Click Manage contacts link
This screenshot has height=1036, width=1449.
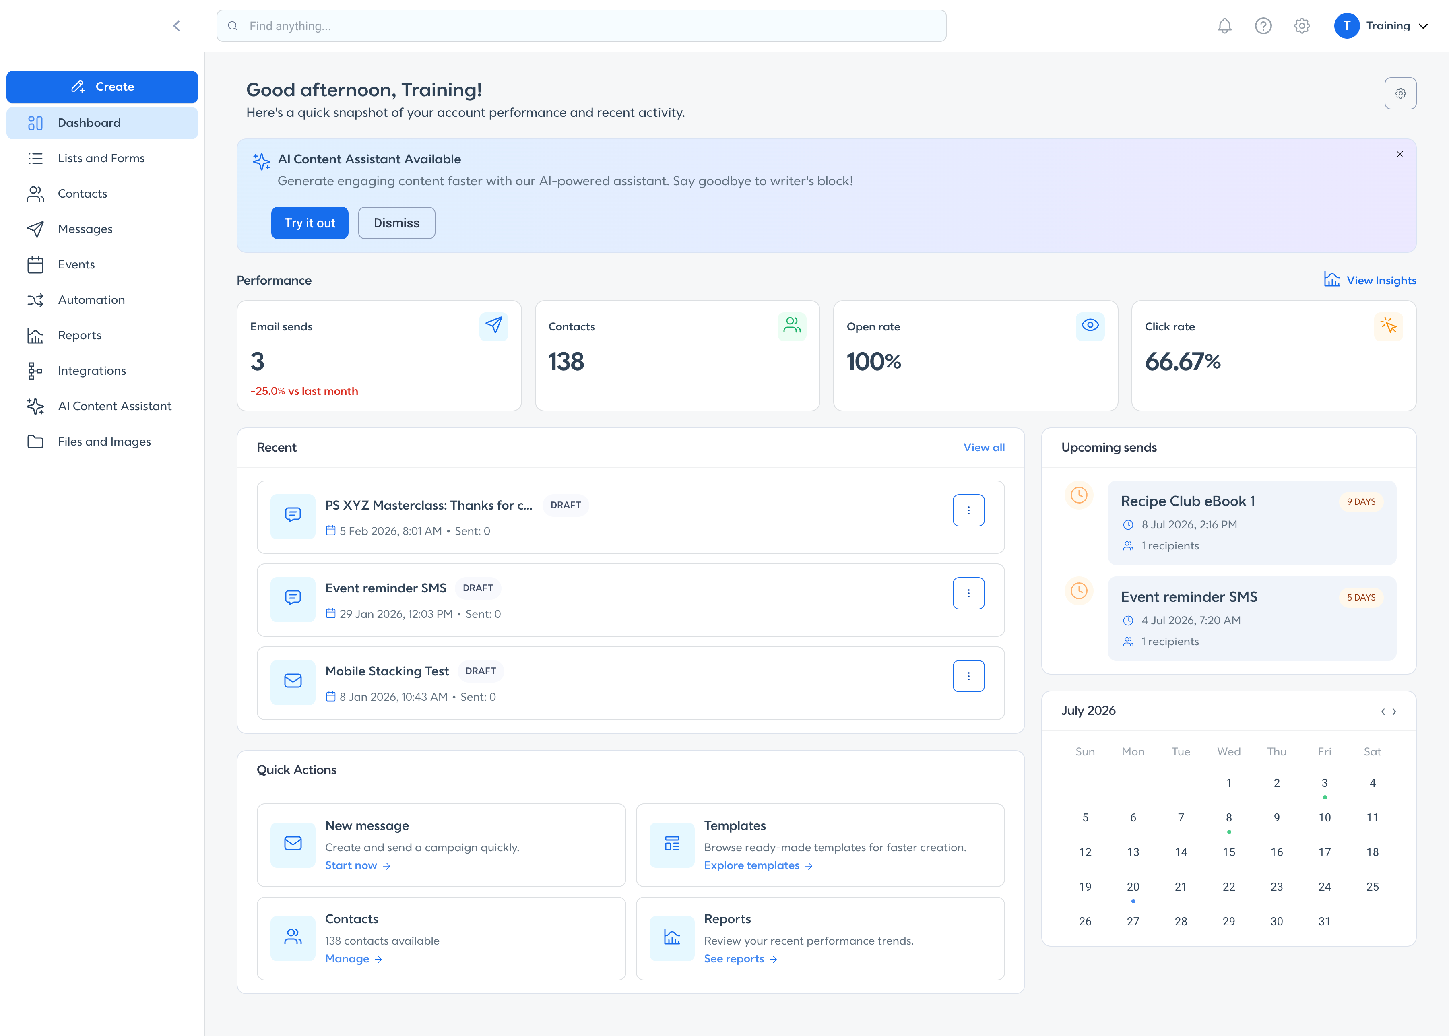pos(353,958)
